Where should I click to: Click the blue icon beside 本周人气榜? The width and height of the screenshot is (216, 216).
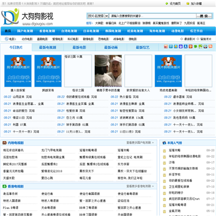(164, 143)
